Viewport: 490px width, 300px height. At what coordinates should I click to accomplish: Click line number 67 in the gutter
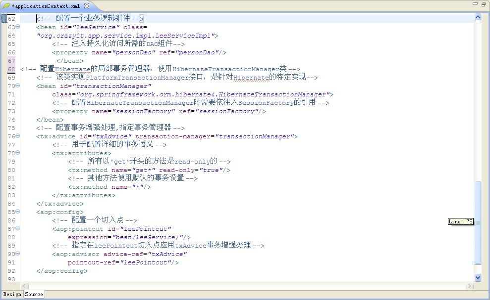click(11, 60)
